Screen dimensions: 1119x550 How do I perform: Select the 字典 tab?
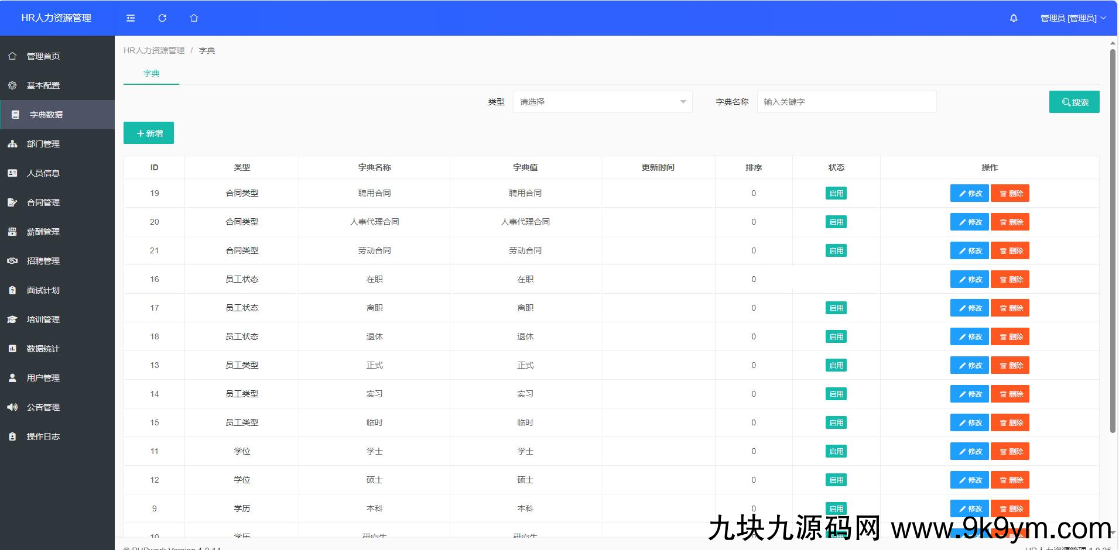(x=151, y=74)
